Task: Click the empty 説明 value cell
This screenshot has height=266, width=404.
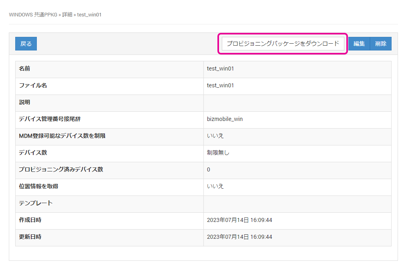Action: [297, 103]
